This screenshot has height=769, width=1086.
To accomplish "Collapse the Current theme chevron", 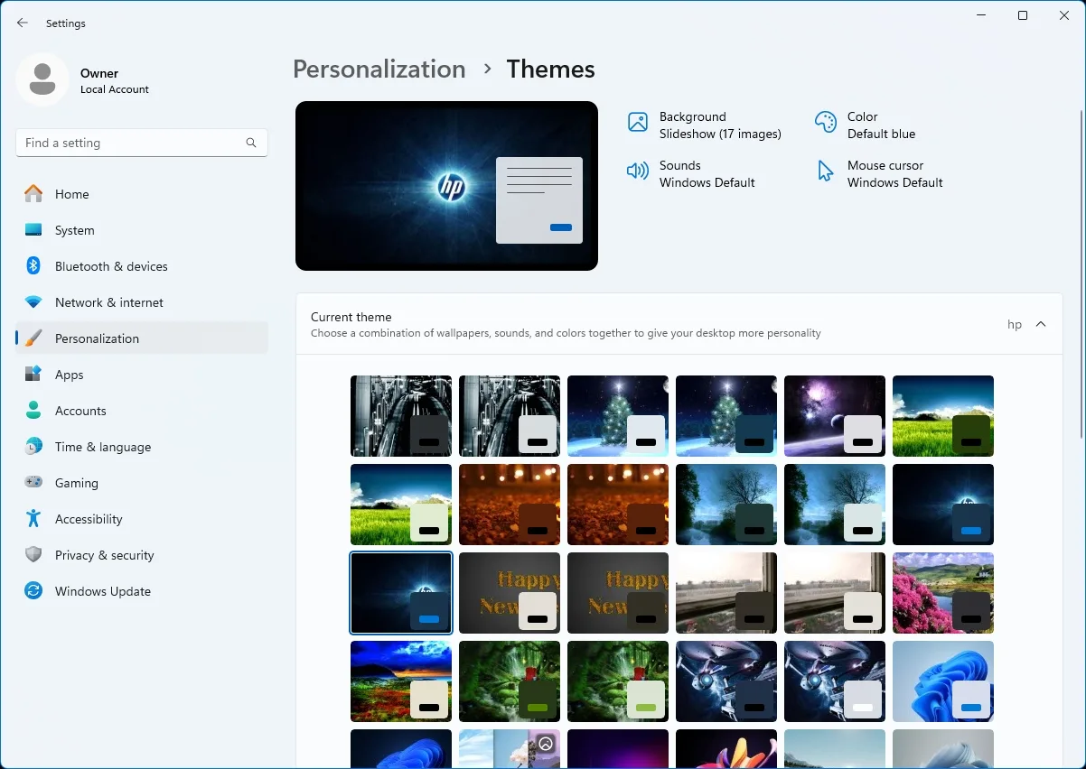I will coord(1041,324).
